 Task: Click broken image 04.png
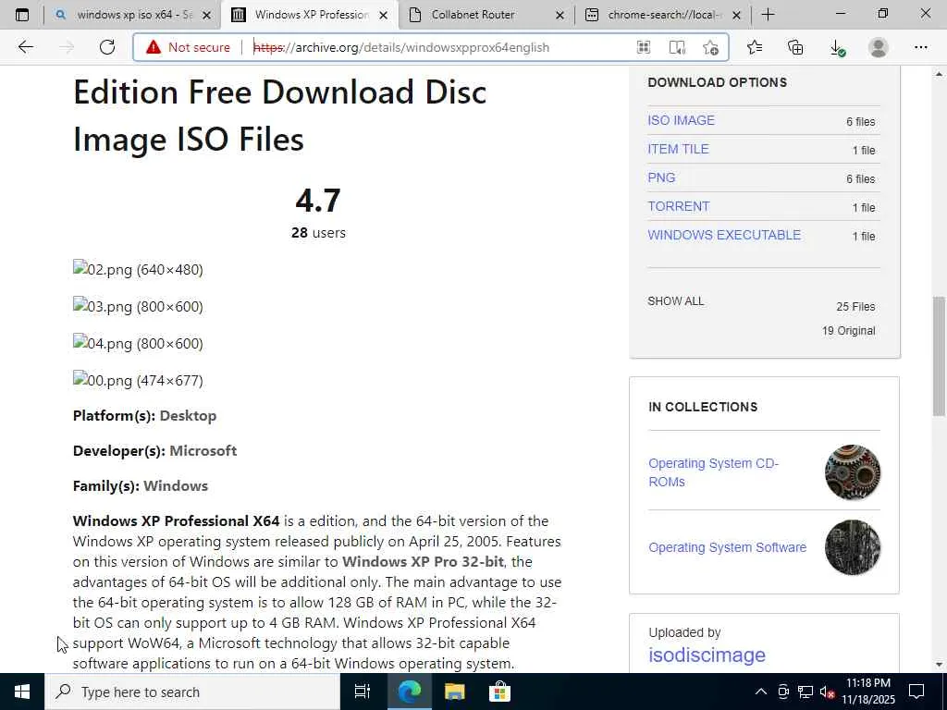[138, 343]
